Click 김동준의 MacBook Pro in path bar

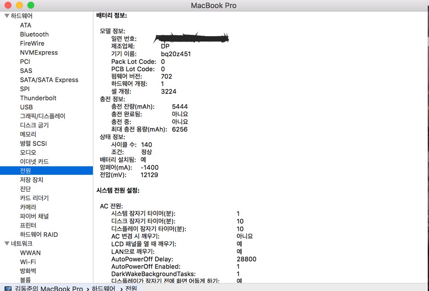click(49, 288)
